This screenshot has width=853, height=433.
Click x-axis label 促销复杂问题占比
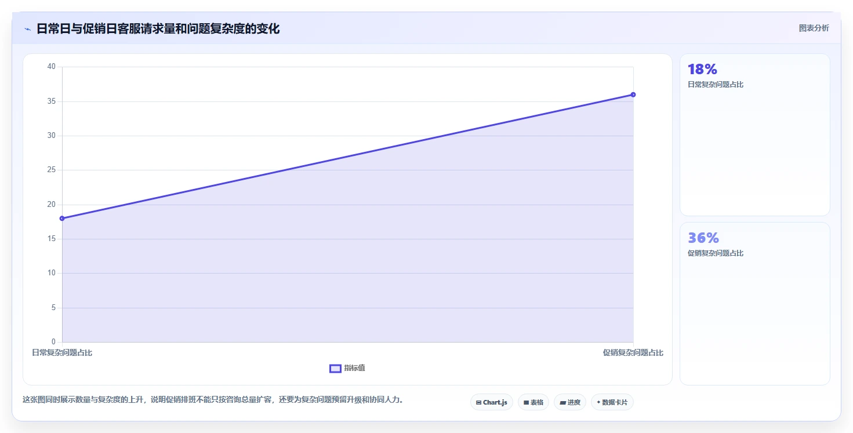[x=633, y=352]
